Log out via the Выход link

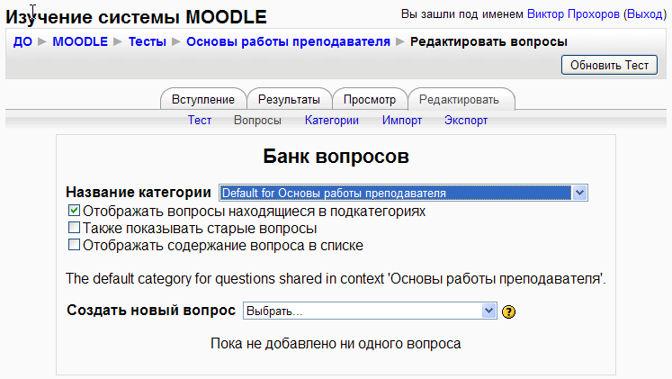[645, 14]
